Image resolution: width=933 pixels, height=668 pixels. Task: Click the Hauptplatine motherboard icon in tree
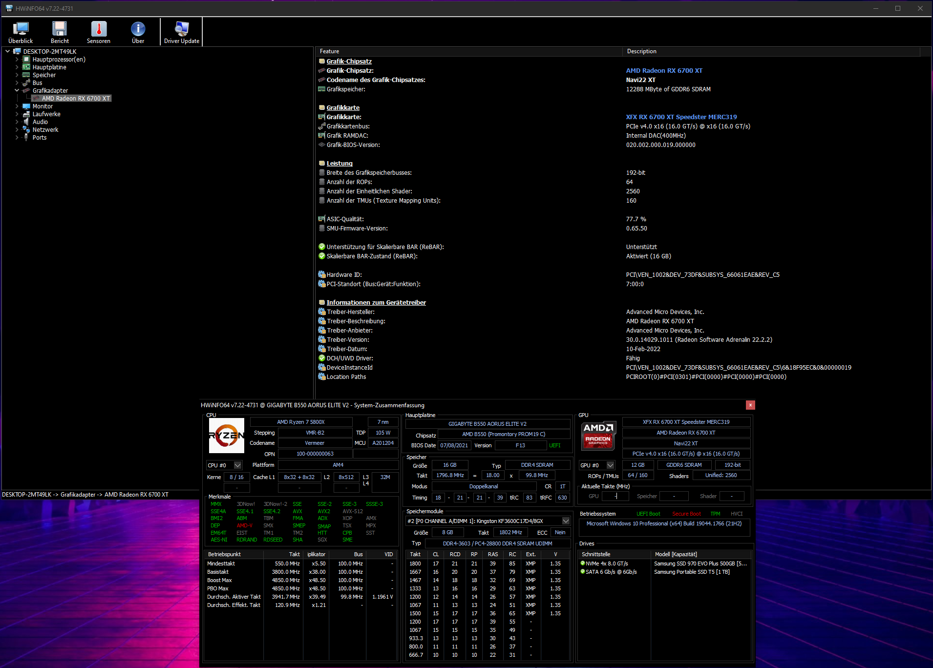coord(26,67)
